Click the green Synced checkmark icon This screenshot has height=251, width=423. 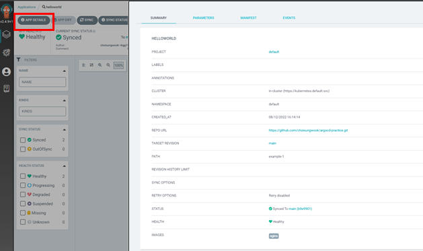59,37
